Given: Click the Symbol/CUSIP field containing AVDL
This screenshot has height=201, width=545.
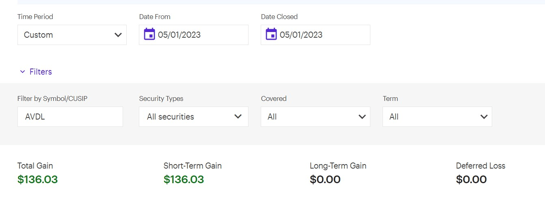Looking at the screenshot, I should [70, 117].
